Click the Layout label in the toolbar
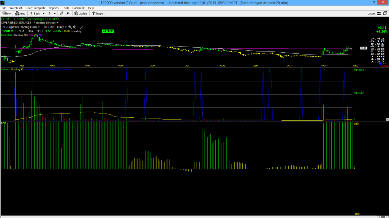 tap(372, 14)
